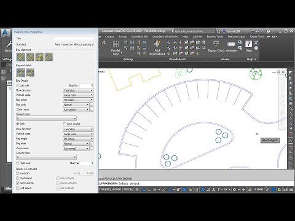Toggle grid display in the status bar
This screenshot has height=221, width=295.
coord(137,190)
